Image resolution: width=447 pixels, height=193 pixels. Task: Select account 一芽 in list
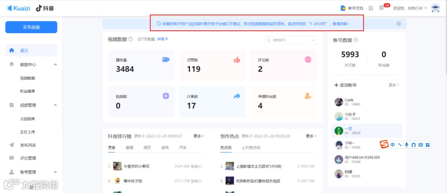pyautogui.click(x=367, y=131)
